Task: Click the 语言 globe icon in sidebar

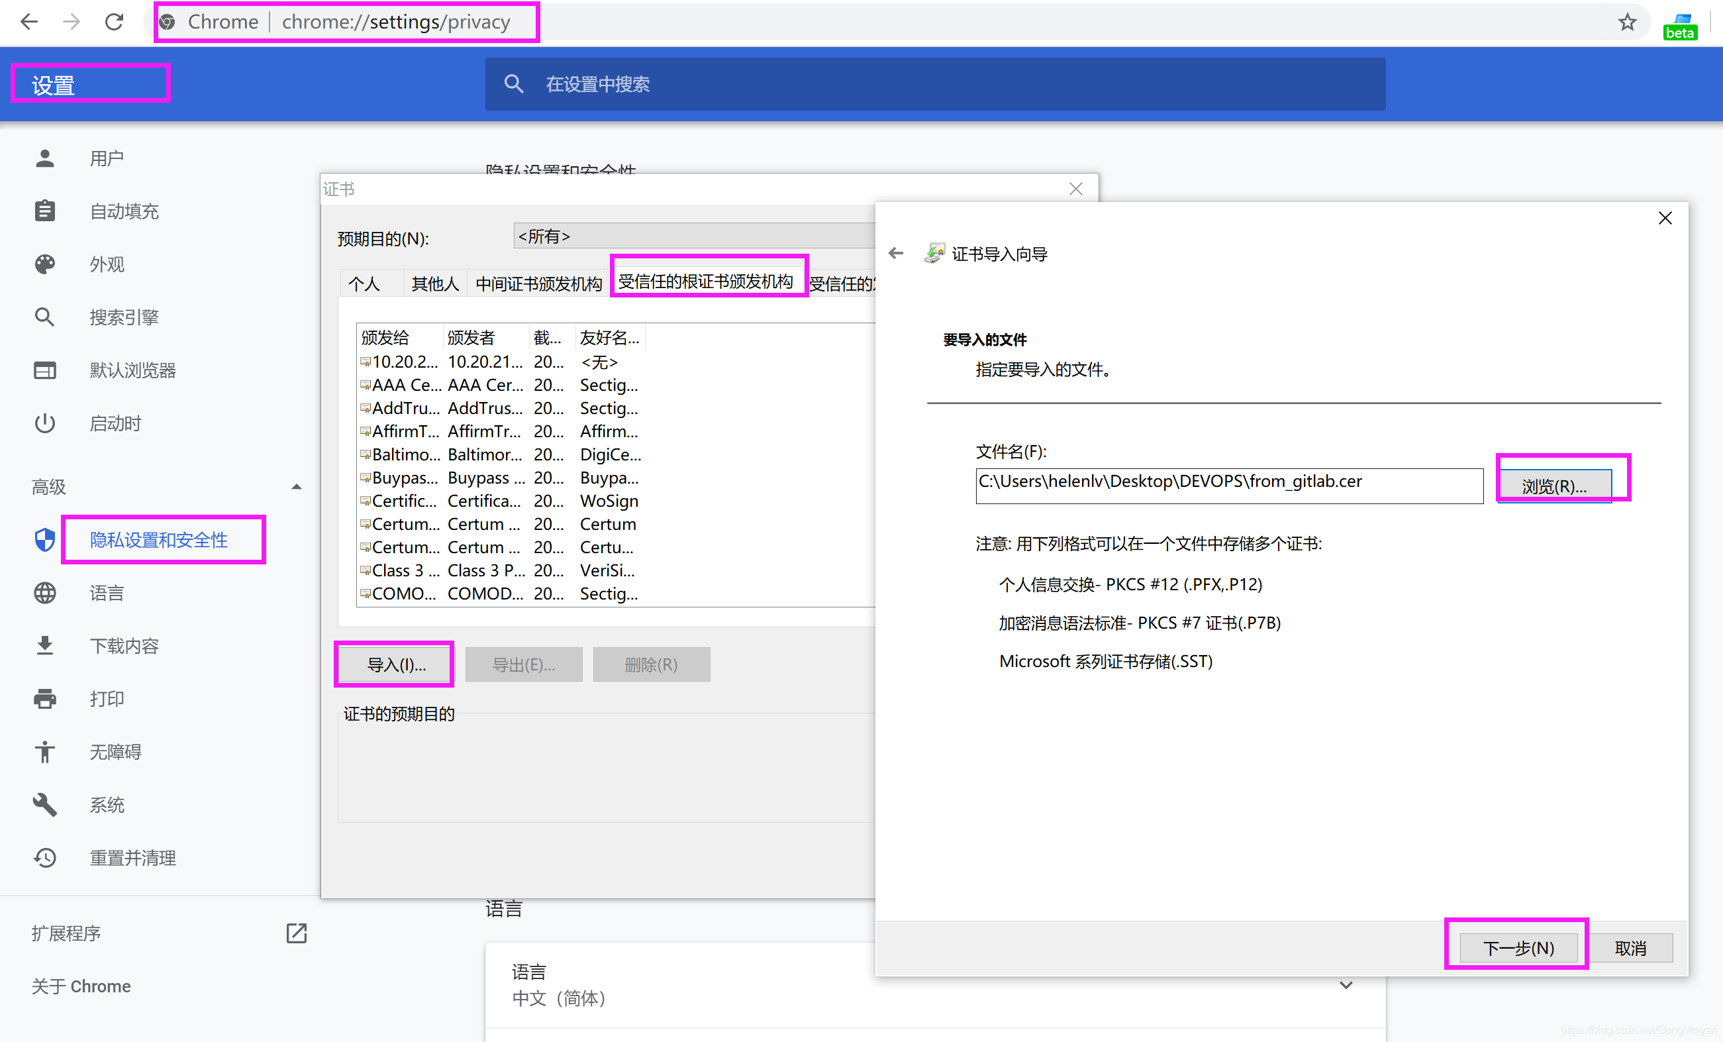Action: [x=45, y=593]
